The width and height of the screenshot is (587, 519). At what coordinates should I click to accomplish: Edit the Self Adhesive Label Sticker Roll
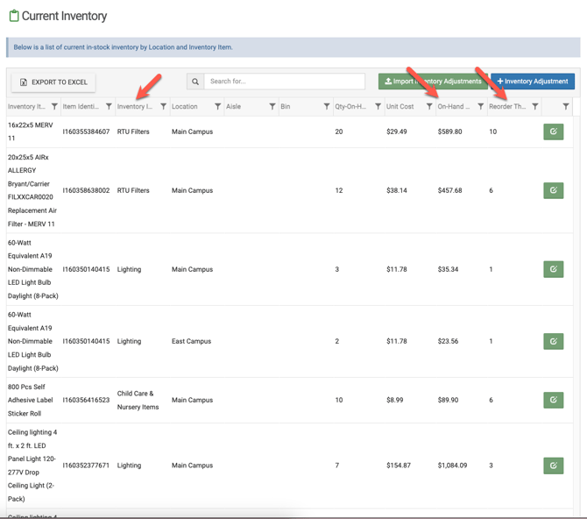pyautogui.click(x=553, y=400)
